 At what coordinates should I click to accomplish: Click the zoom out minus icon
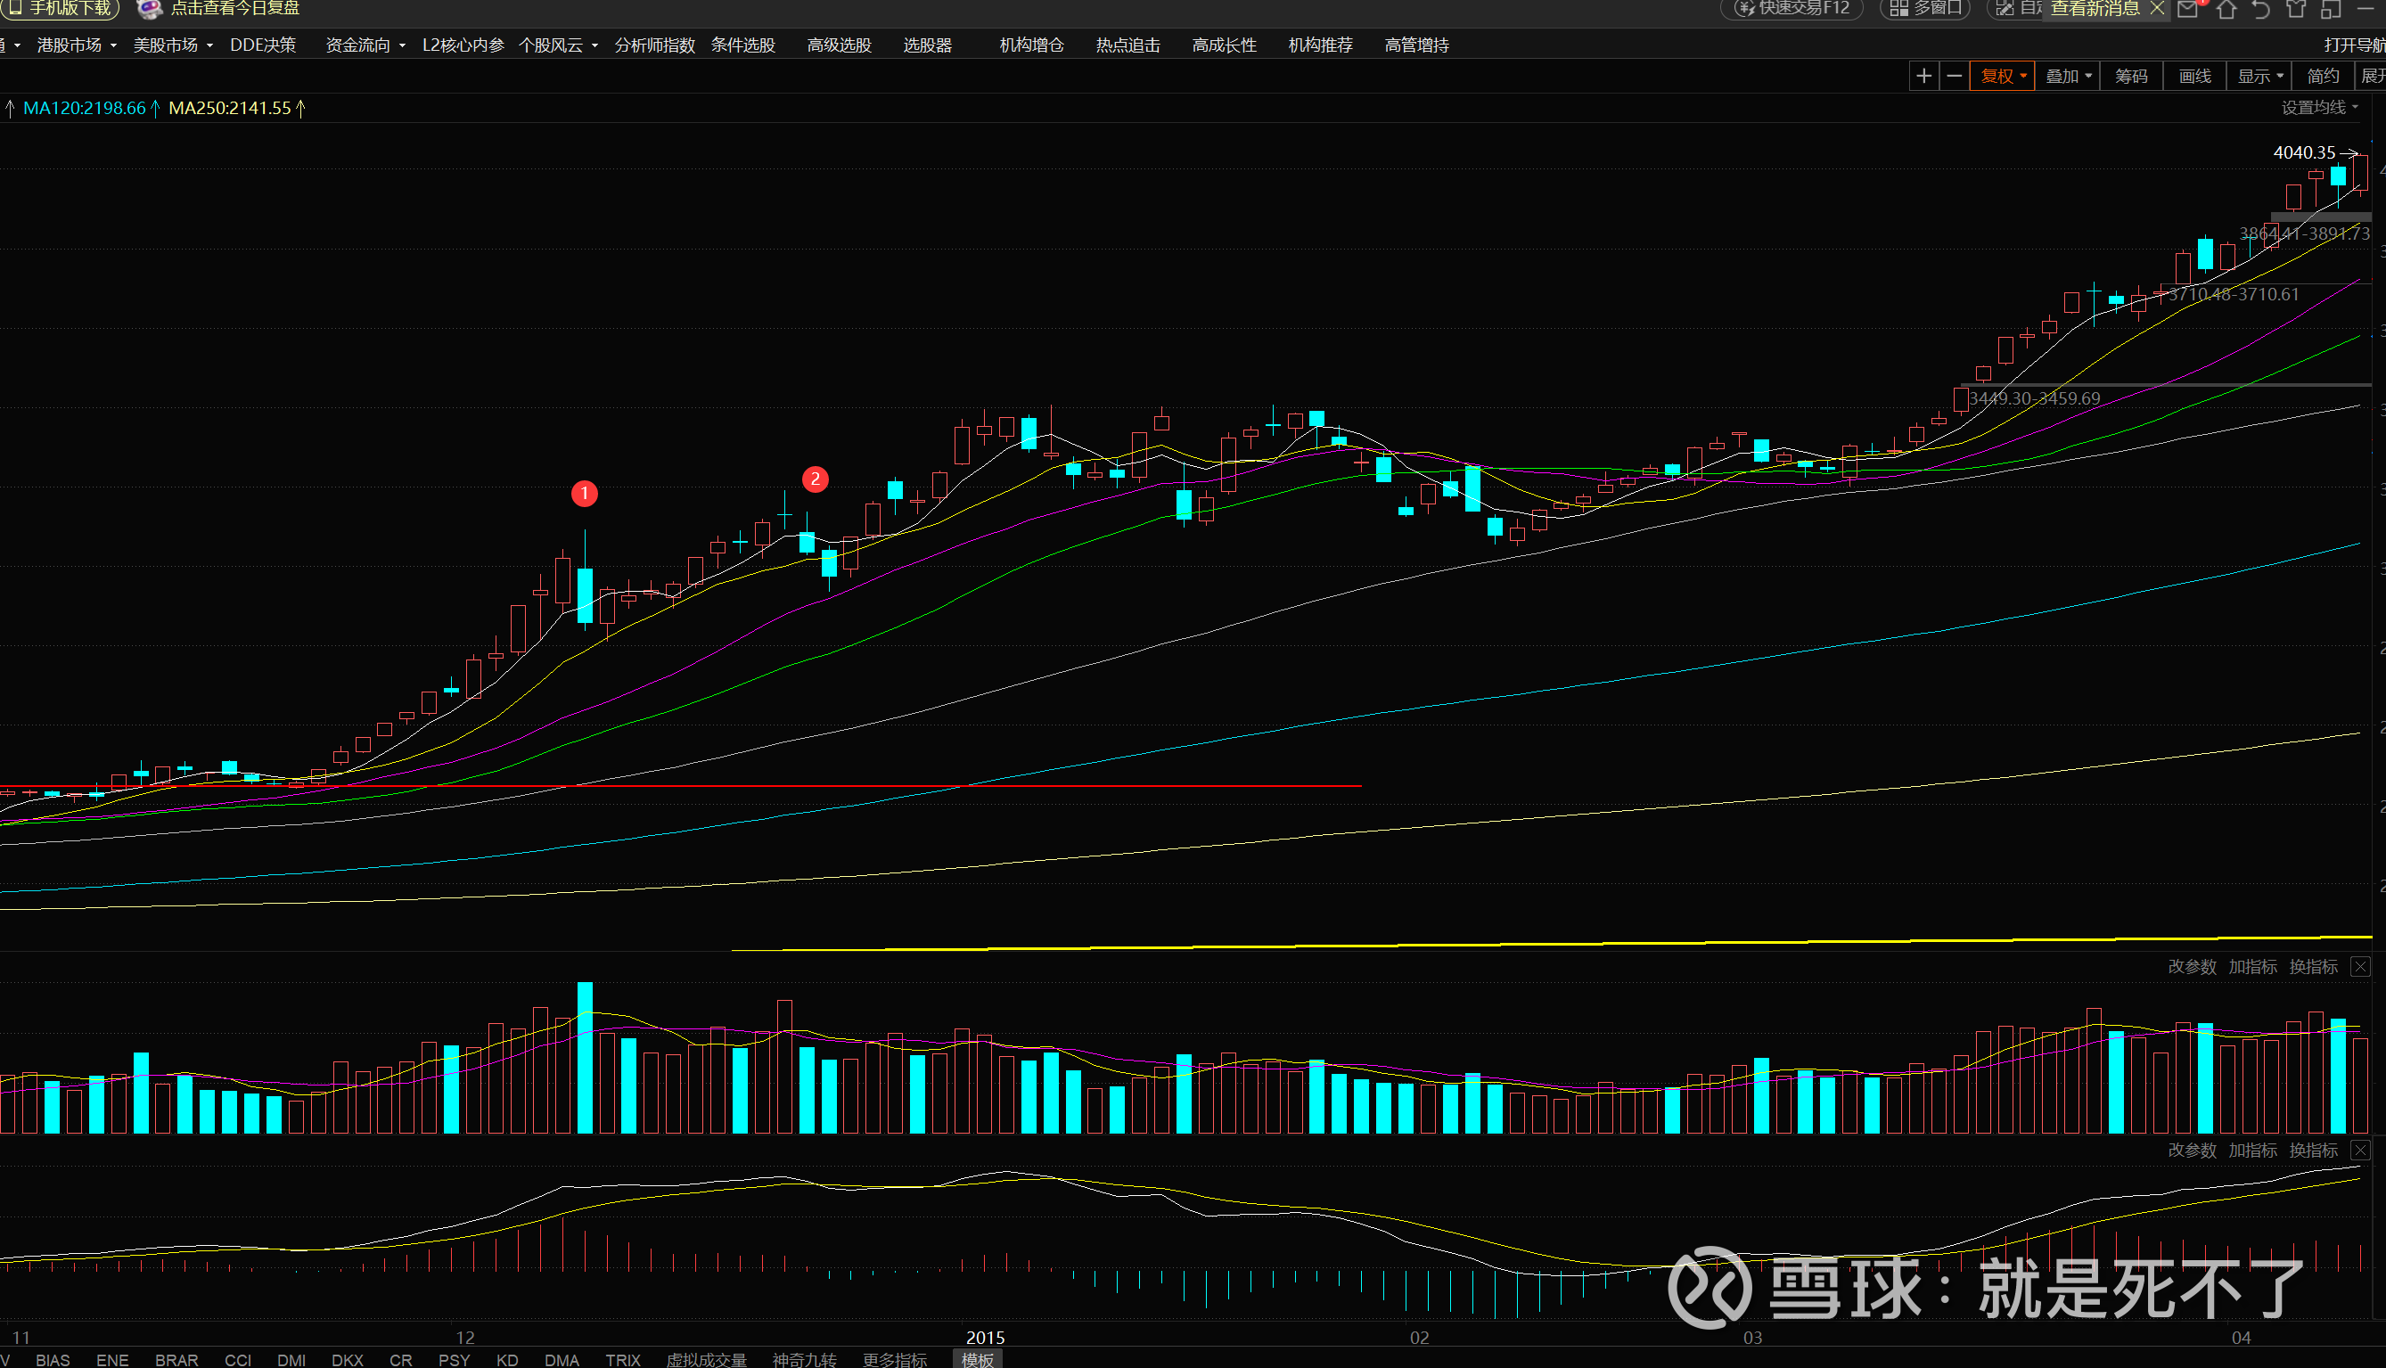(x=1955, y=76)
